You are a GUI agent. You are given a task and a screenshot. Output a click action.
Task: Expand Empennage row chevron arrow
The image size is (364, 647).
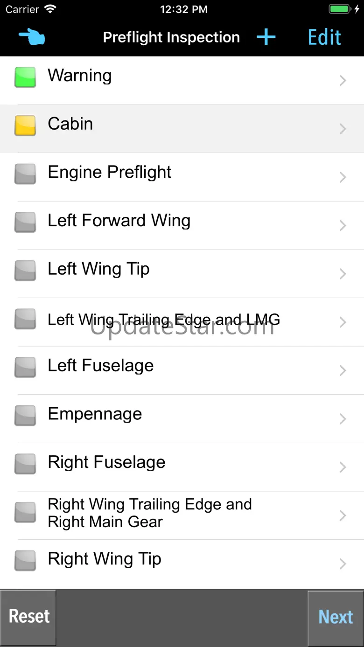point(343,419)
